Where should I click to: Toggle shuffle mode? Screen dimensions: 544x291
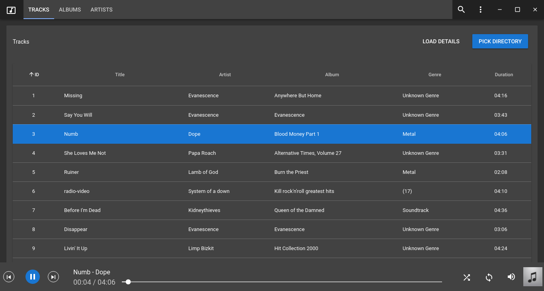pos(467,277)
